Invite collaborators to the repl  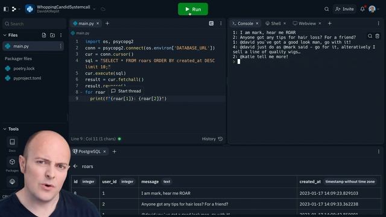point(344,9)
